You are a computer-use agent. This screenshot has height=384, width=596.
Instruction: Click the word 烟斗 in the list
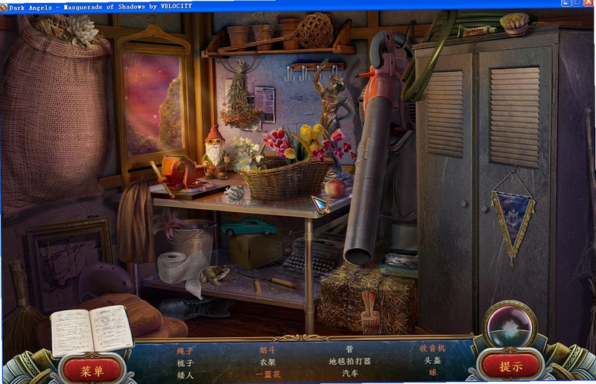click(x=267, y=350)
